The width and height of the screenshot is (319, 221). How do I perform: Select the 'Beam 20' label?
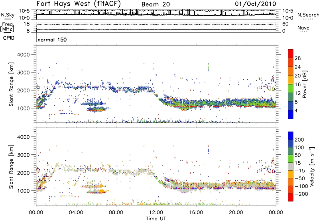point(156,4)
